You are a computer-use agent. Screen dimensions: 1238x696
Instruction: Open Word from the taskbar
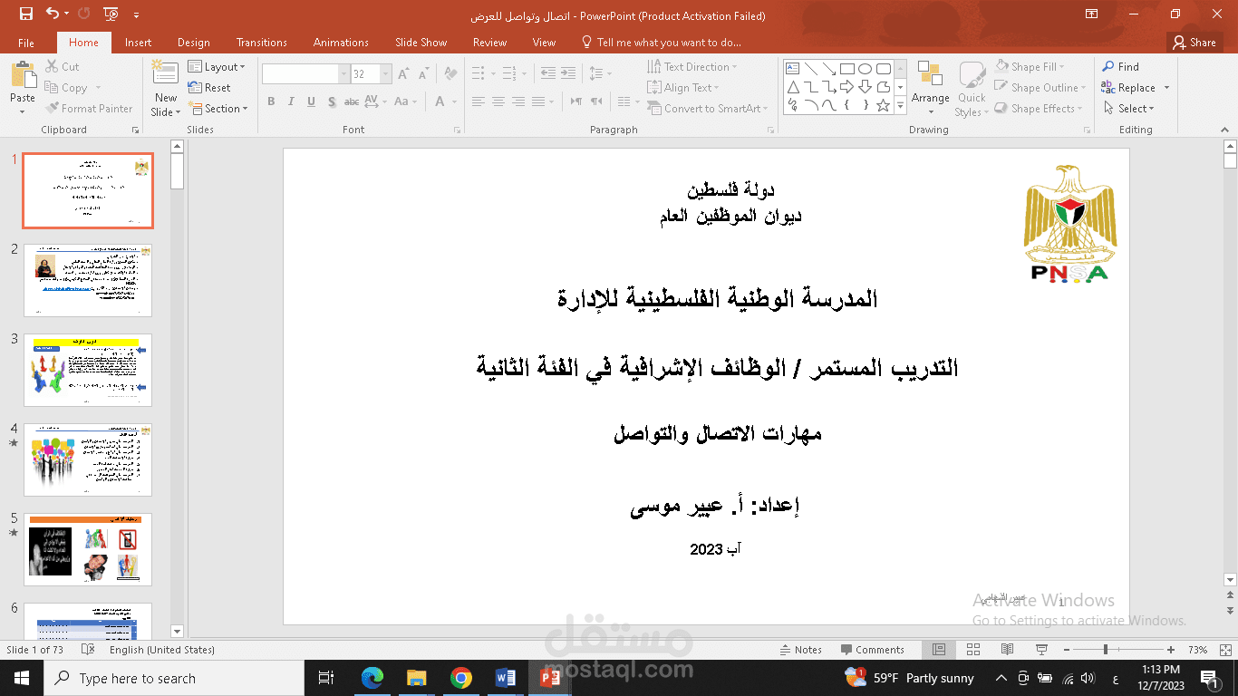click(505, 678)
